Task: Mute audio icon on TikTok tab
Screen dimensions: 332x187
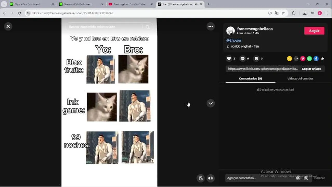Action: (x=196, y=4)
